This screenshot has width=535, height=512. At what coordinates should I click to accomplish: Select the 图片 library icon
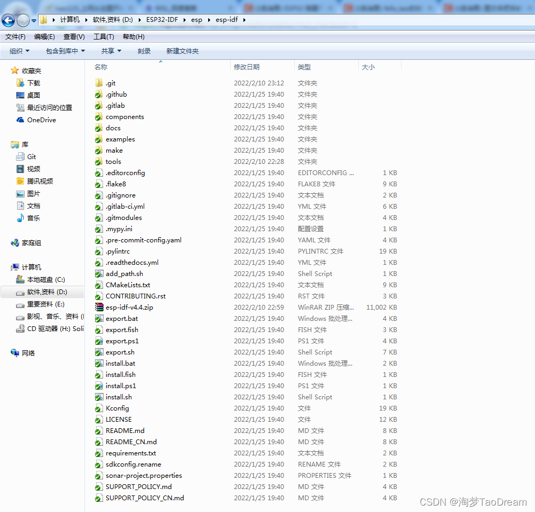20,194
